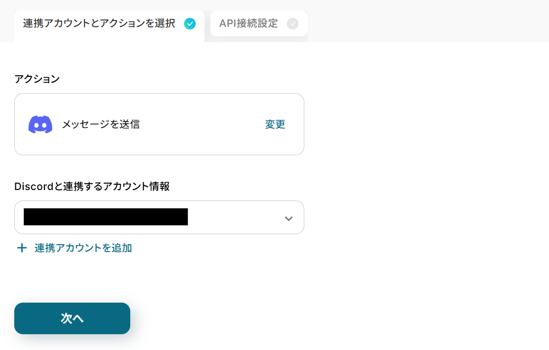Click the gray checkmark beside API接続設定

click(x=293, y=24)
